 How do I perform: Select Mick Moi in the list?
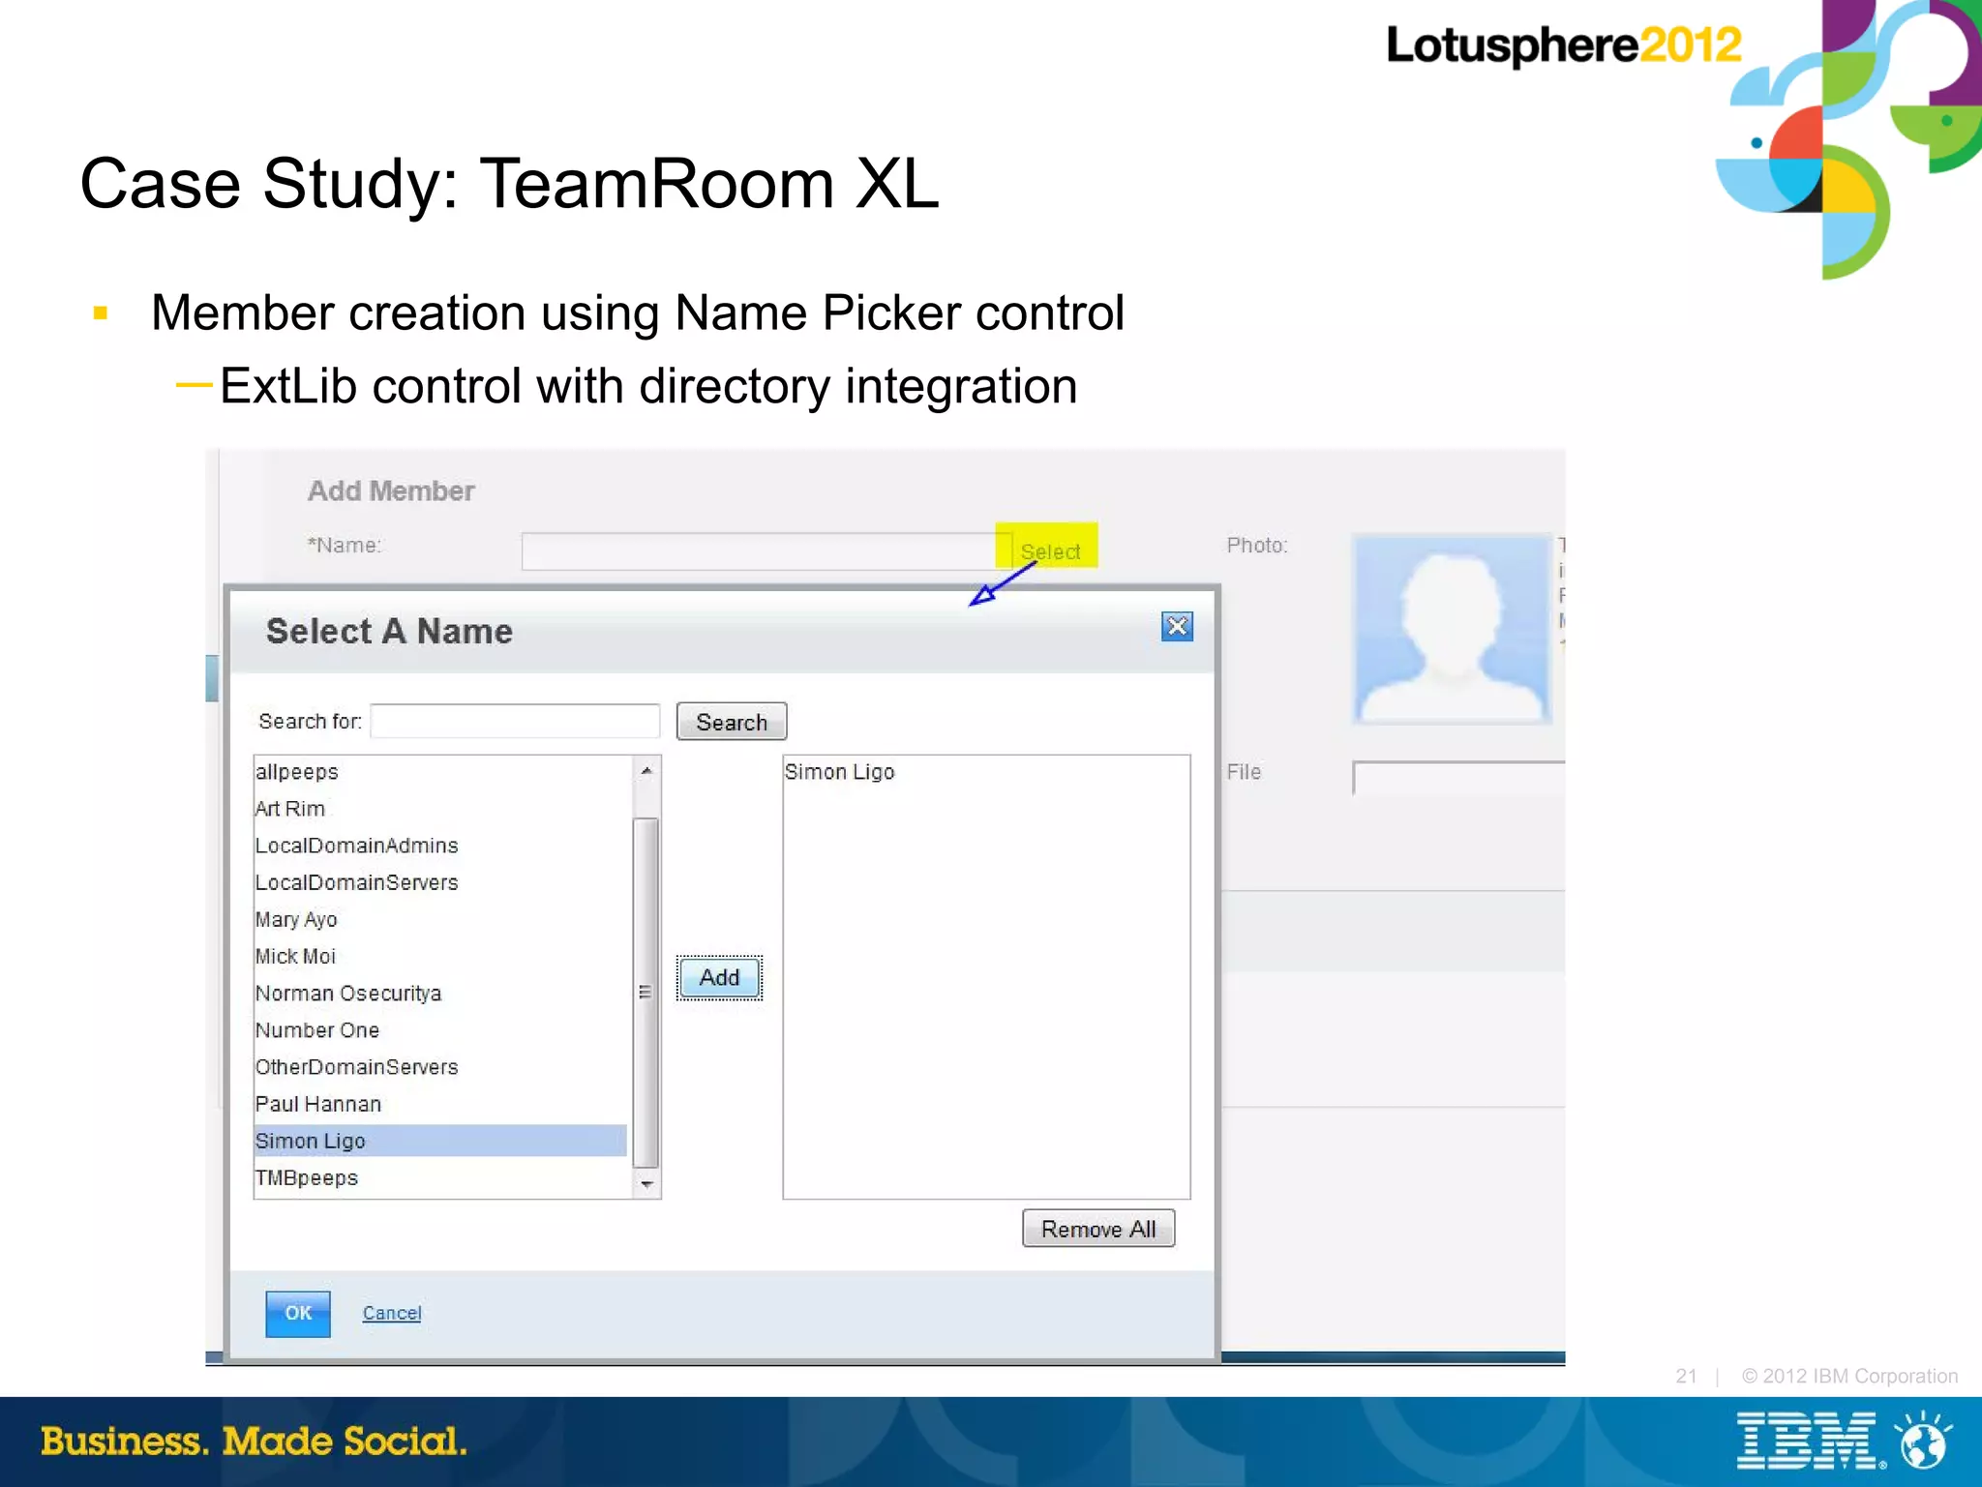pos(440,957)
